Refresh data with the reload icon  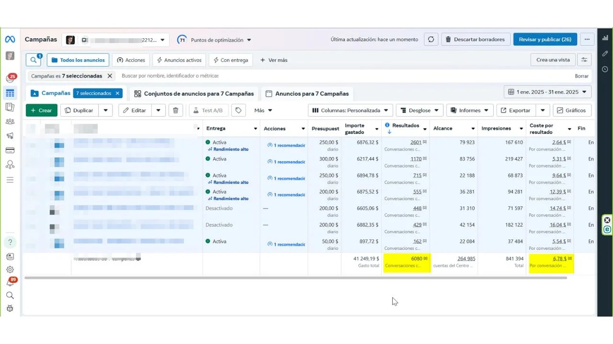pyautogui.click(x=431, y=39)
